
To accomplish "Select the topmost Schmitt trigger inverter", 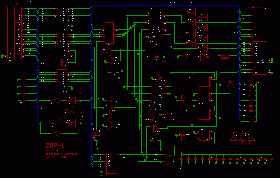I will (190, 13).
